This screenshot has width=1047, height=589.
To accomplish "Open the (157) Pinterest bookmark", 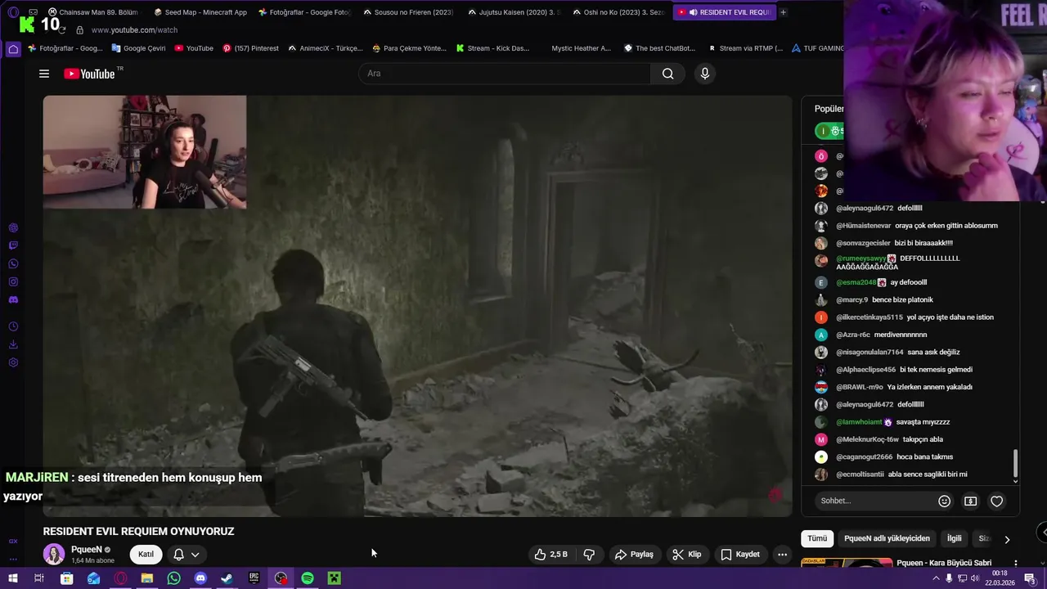I will pos(250,48).
